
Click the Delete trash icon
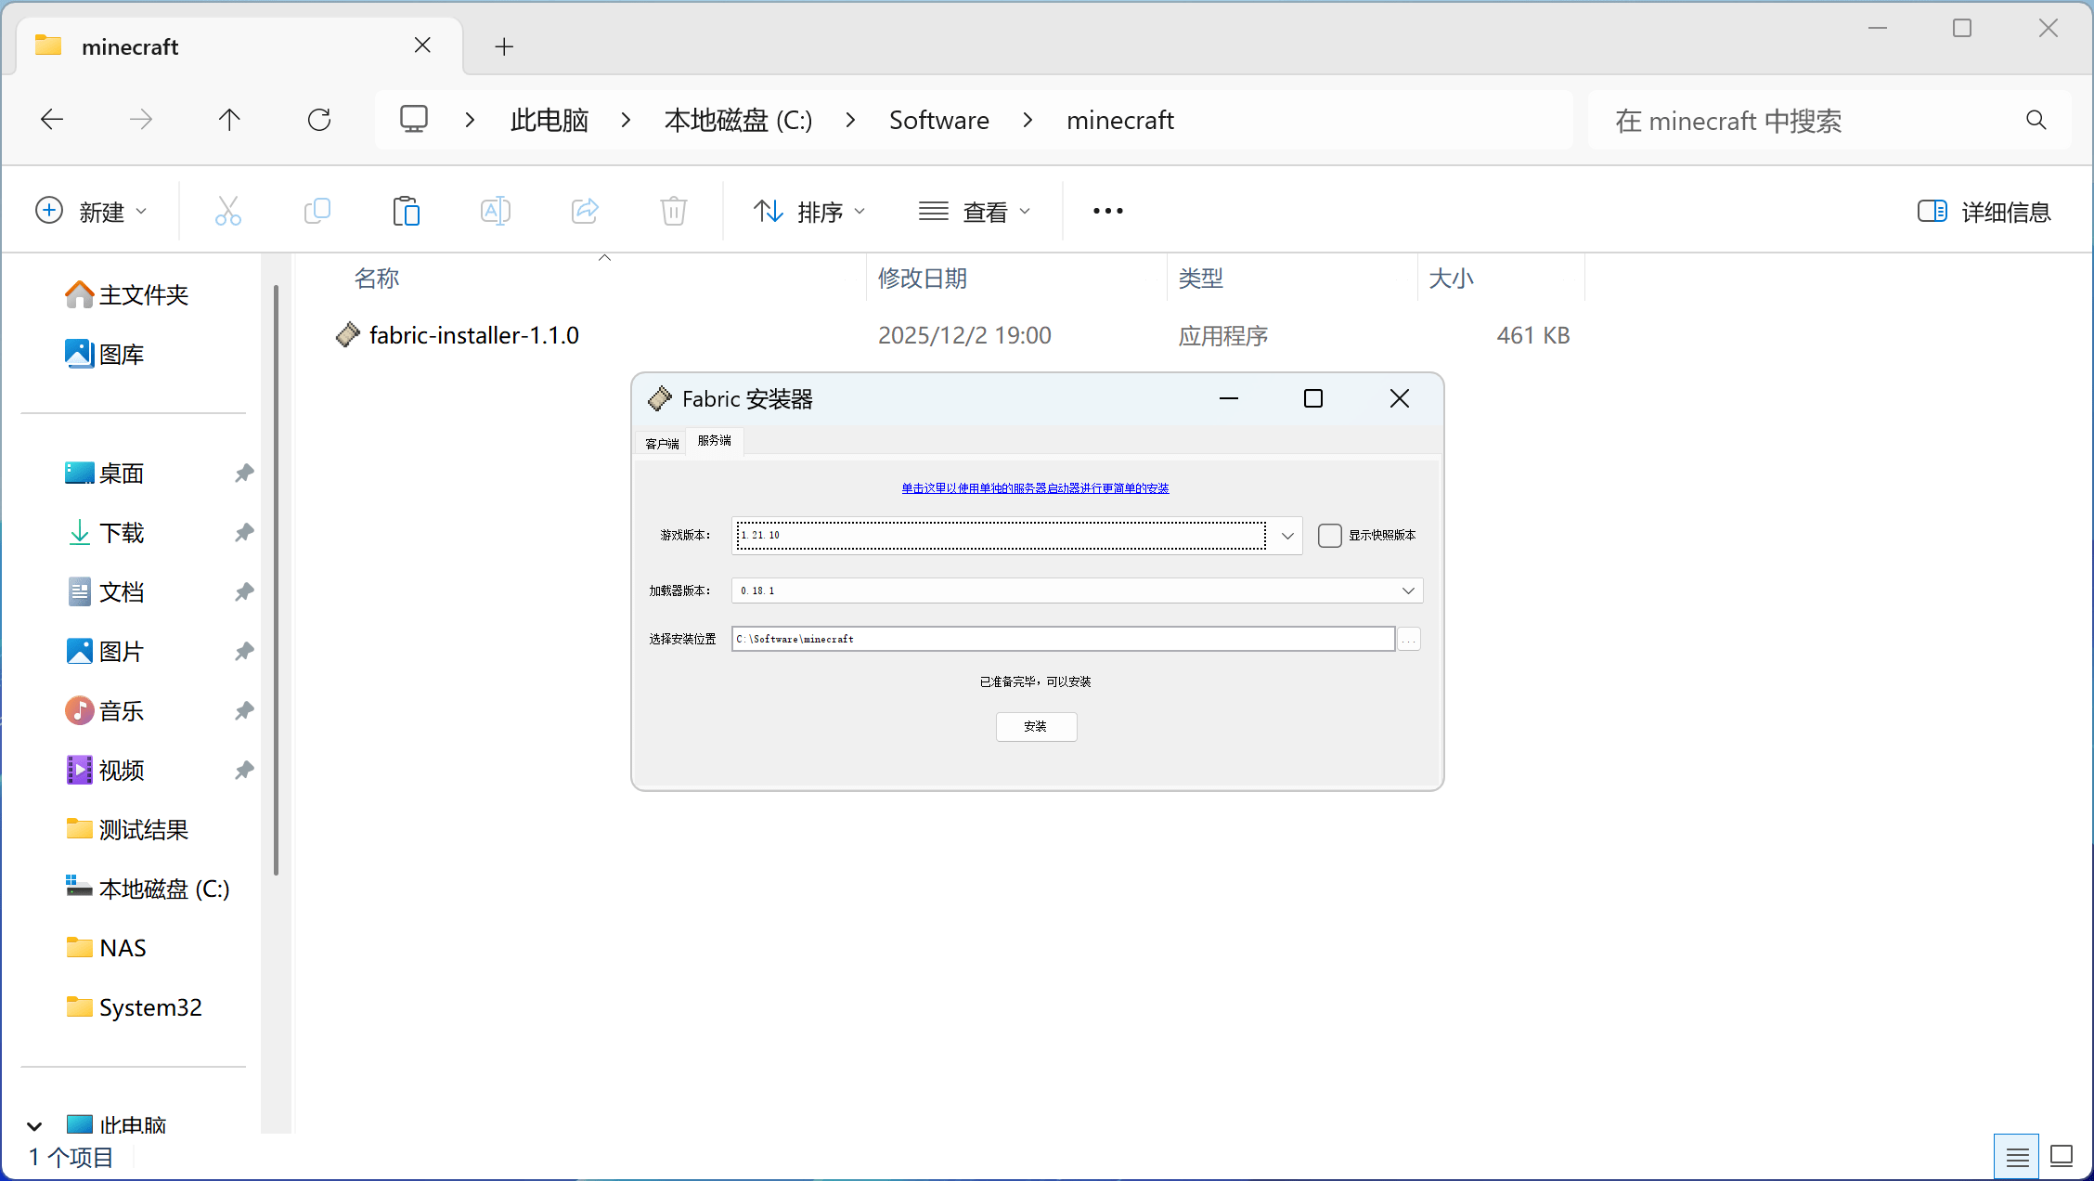[673, 212]
